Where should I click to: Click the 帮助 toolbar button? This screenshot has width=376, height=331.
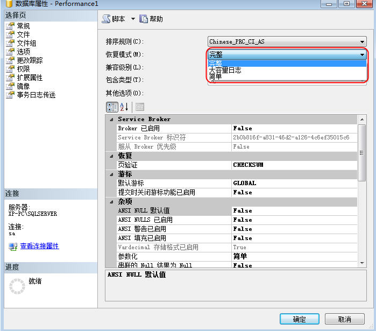coord(151,19)
